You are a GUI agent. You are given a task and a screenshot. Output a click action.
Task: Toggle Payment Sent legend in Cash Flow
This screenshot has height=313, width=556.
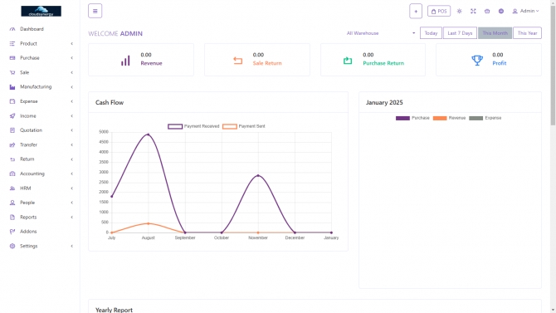coord(244,126)
